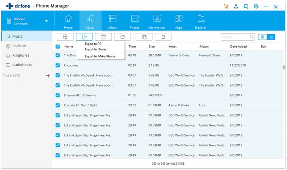Sort by the Artist column header
The image size is (287, 170).
coord(173,47)
